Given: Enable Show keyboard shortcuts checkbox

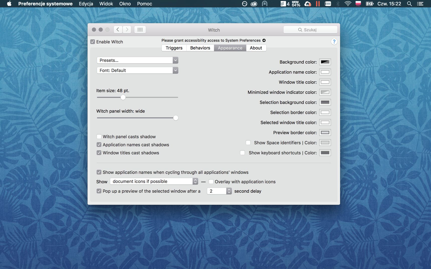Looking at the screenshot, I should tap(242, 153).
